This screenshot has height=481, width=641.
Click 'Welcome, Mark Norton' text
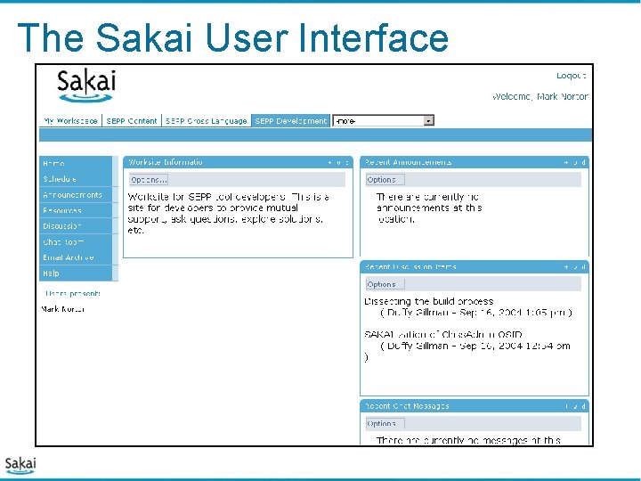(x=540, y=96)
